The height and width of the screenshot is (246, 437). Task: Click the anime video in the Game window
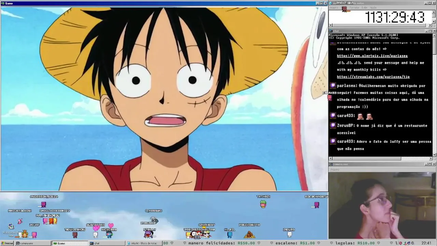164,98
